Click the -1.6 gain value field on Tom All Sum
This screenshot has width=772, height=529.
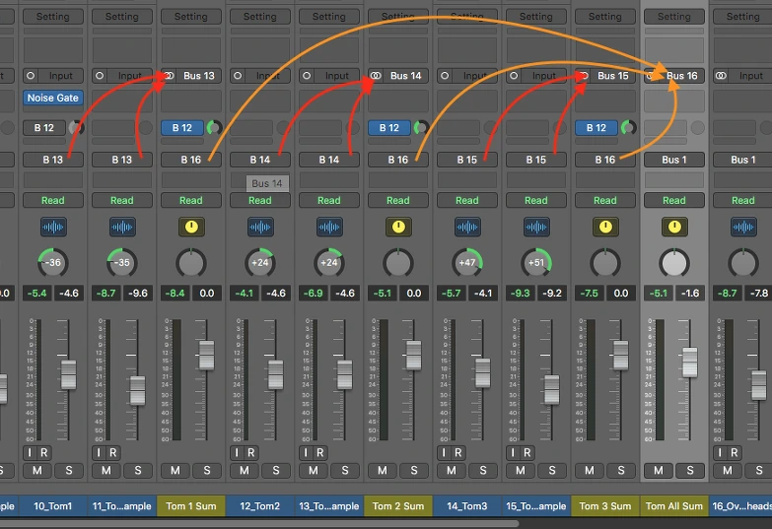pos(690,294)
